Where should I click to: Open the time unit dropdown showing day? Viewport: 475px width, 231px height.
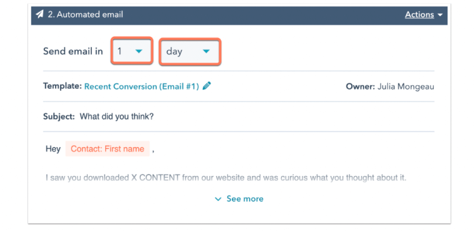point(190,51)
